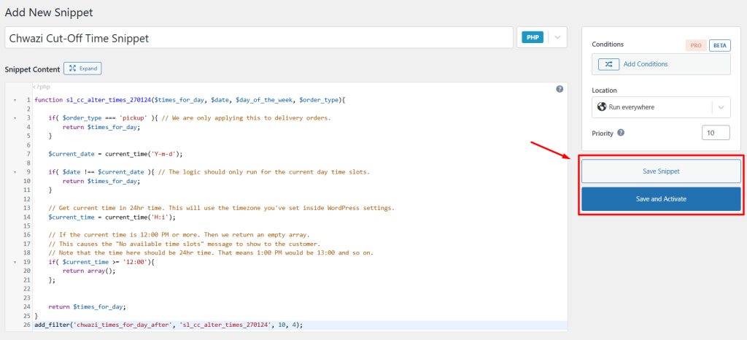Click the expand arrows icon beside Snippet Content
The height and width of the screenshot is (340, 747).
pyautogui.click(x=72, y=69)
